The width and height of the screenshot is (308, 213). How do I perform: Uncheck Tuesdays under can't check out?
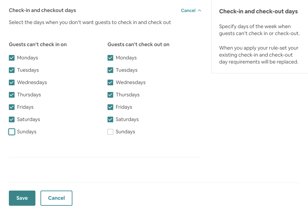110,70
